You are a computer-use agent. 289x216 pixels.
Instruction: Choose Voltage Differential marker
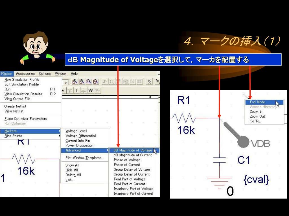(x=85, y=136)
